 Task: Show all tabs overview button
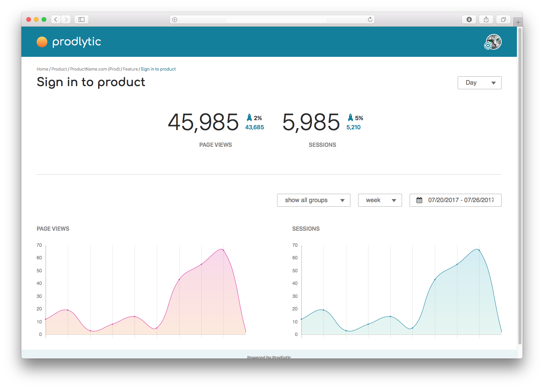coord(503,19)
